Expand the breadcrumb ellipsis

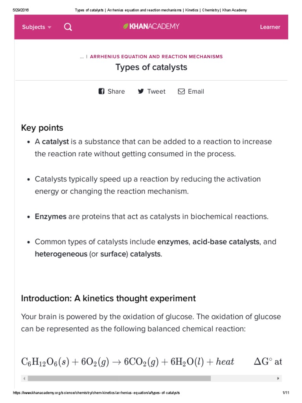coord(82,57)
